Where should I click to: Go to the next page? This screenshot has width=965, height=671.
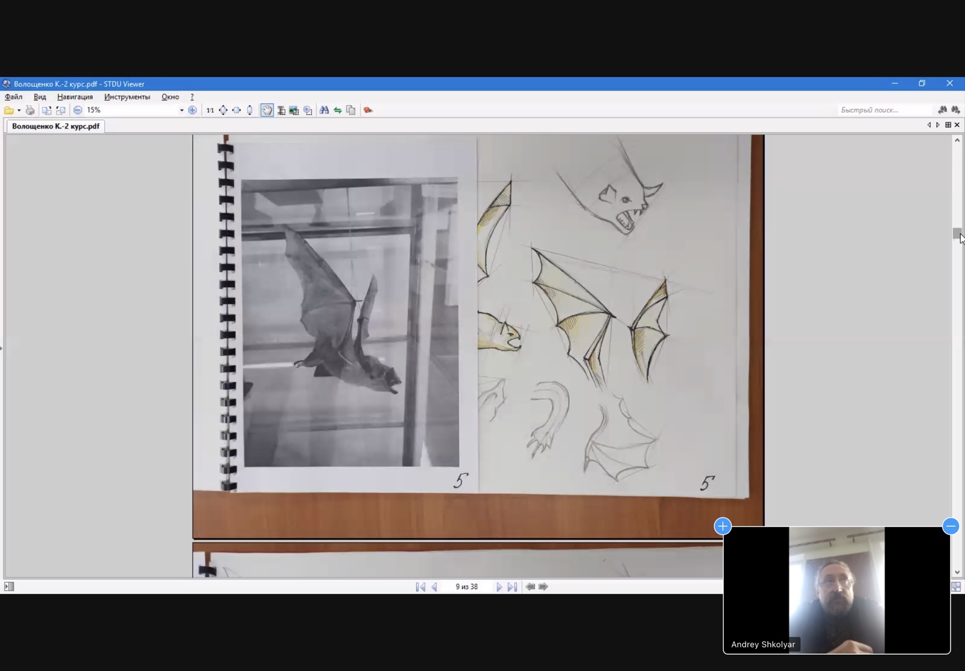tap(499, 587)
